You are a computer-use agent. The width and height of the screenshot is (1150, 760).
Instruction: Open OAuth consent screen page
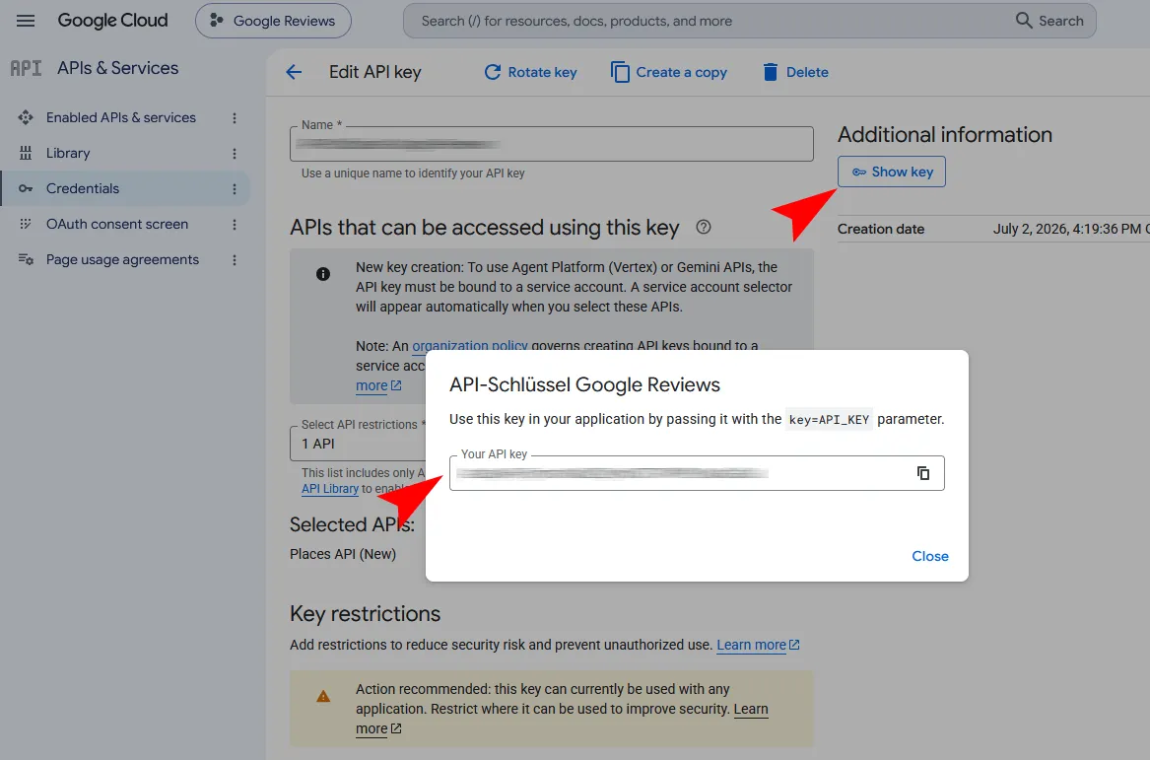click(117, 225)
